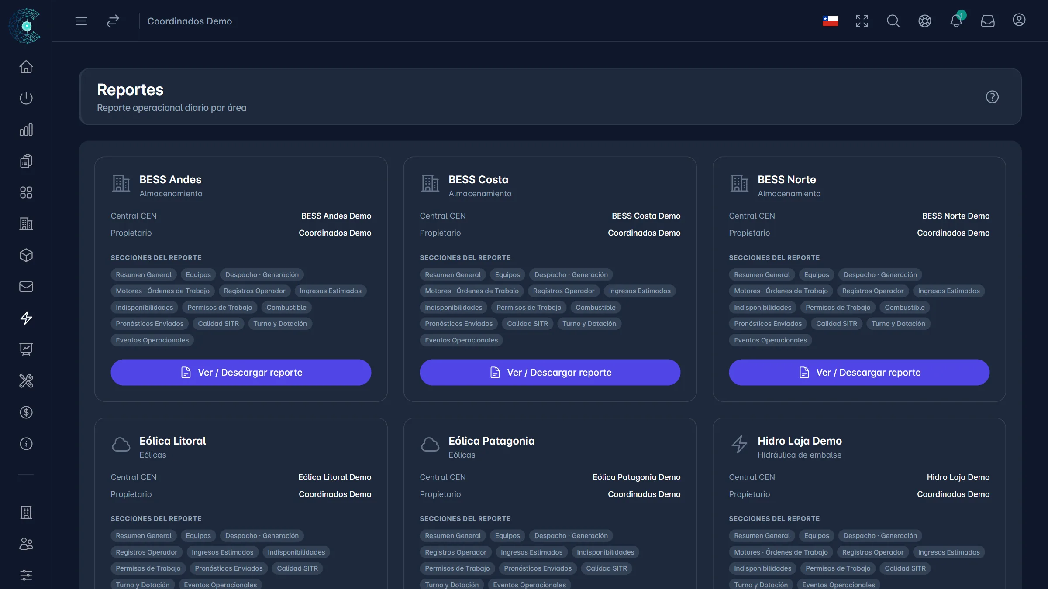Click Resumen General tag in BESS Andes
This screenshot has height=589, width=1048.
[x=144, y=274]
